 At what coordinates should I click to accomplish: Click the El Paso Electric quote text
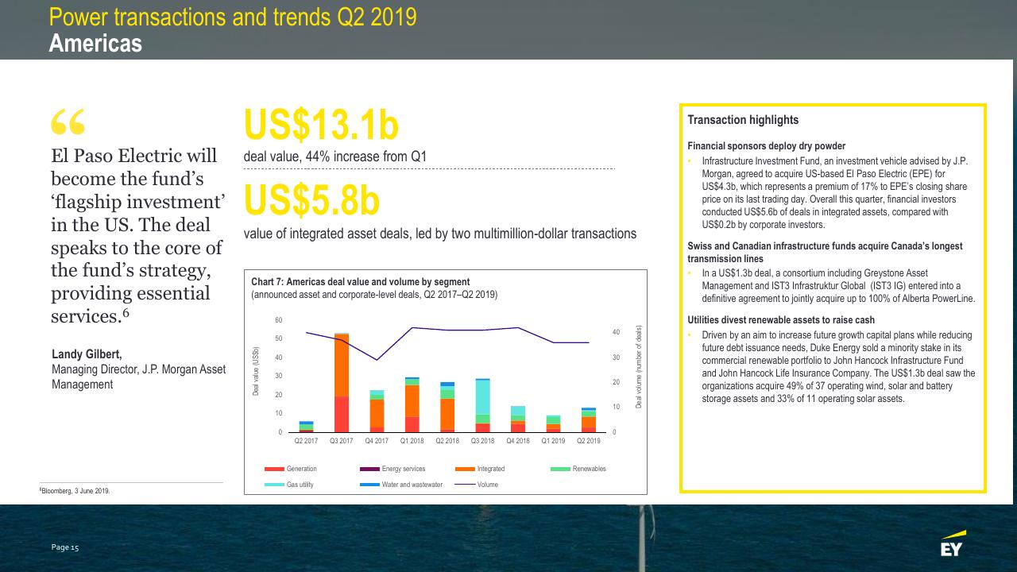[x=139, y=234]
